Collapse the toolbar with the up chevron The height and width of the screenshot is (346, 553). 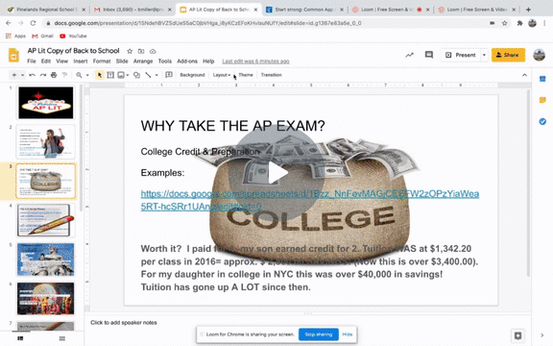point(524,75)
